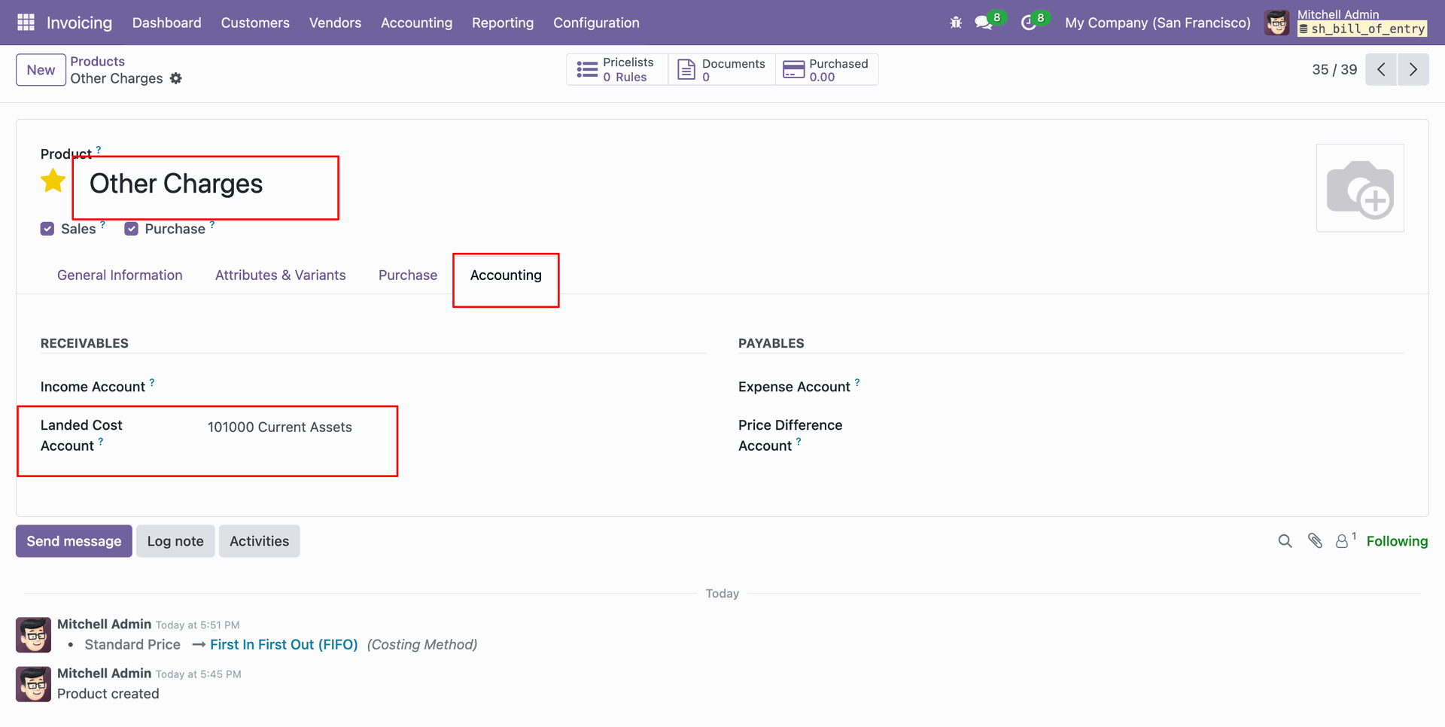Click Send message button
The image size is (1445, 727).
click(74, 541)
